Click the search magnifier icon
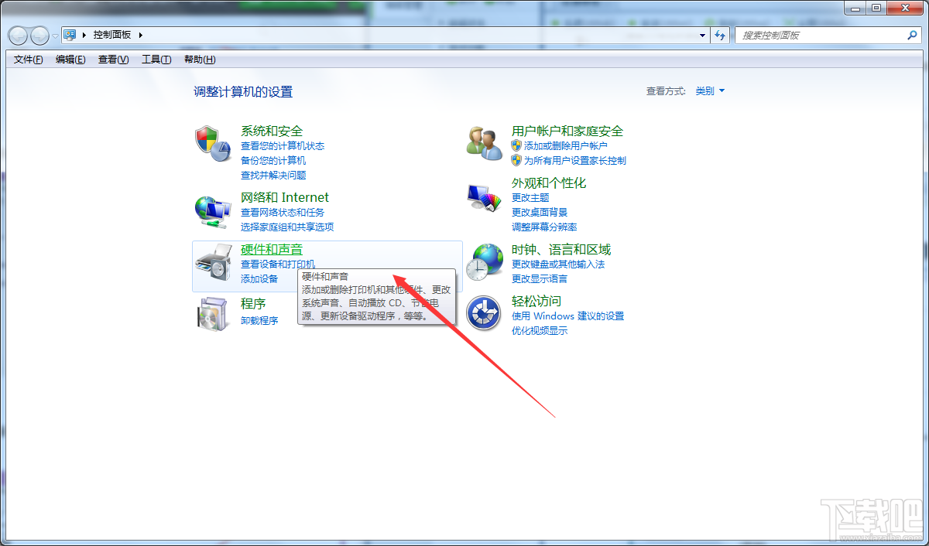Image resolution: width=929 pixels, height=546 pixels. 912,35
